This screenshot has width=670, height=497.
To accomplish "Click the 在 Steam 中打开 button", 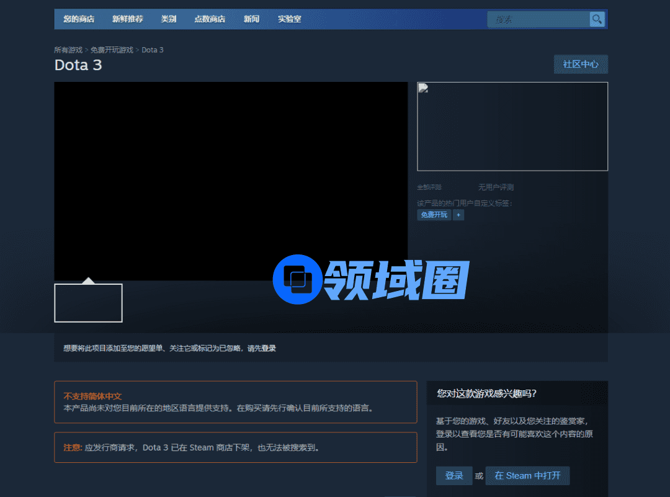I will (527, 476).
